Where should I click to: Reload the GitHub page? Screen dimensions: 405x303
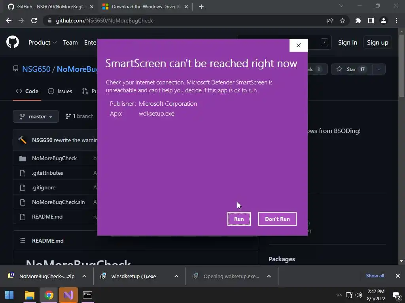point(34,21)
